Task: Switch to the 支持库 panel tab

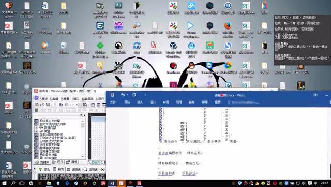Action: (x=42, y=162)
